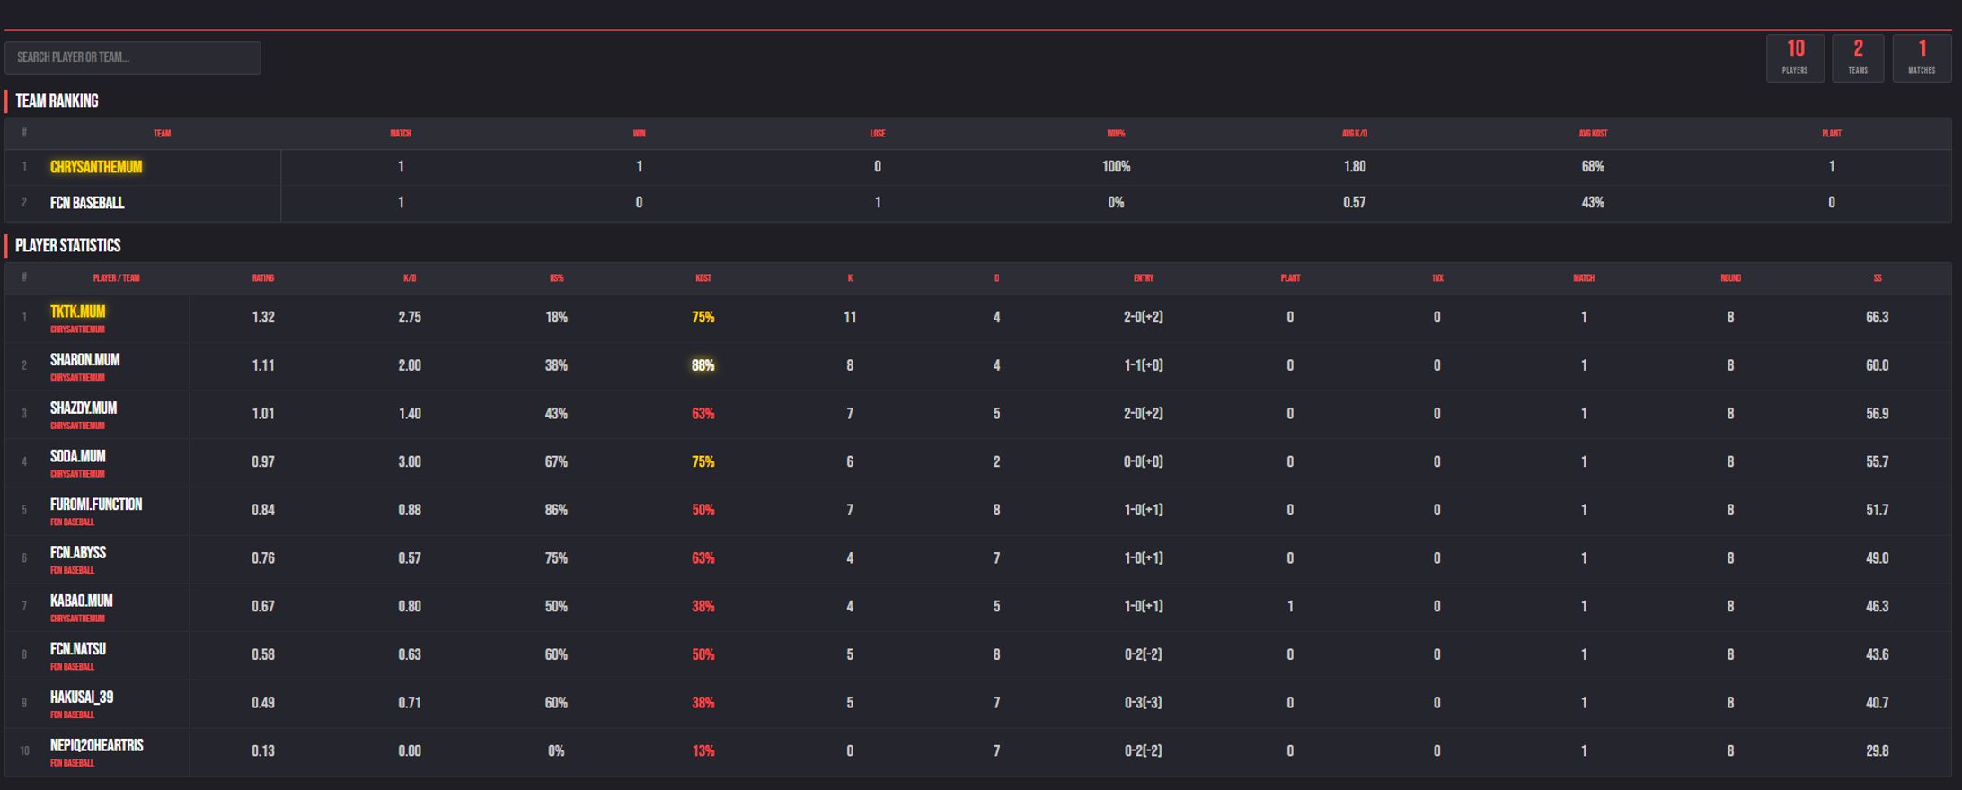This screenshot has height=790, width=1962.
Task: Sort players by K/D column
Action: [411, 278]
